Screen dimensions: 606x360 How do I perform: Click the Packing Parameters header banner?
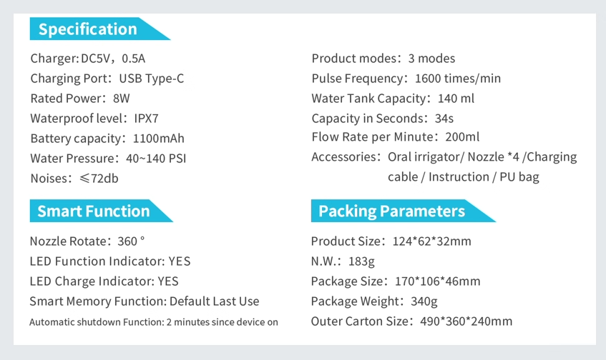pyautogui.click(x=403, y=211)
